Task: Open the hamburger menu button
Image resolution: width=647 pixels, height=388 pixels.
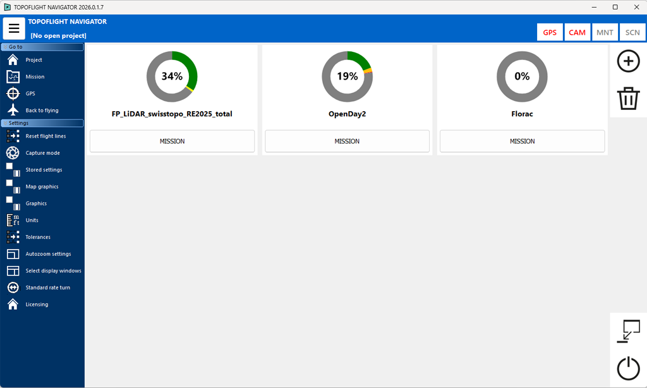Action: click(14, 28)
